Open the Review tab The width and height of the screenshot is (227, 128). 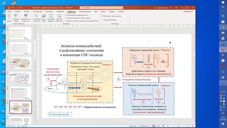[85, 12]
